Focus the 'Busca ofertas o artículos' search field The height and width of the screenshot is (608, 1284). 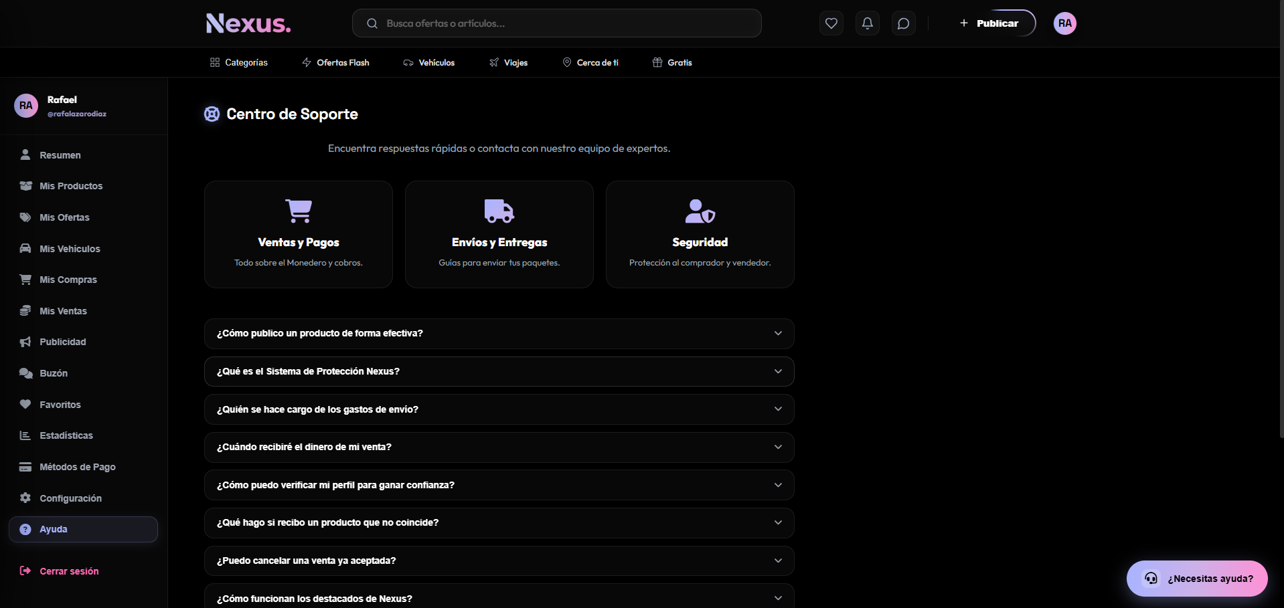(557, 23)
